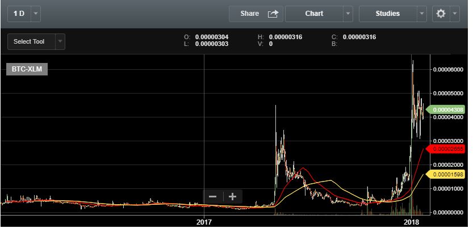
Task: Open the Studies menu
Action: point(388,14)
